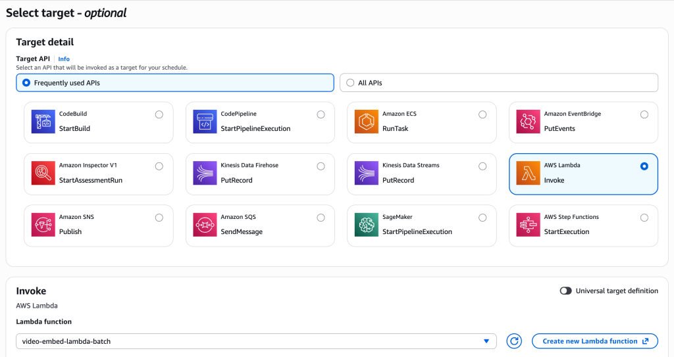Click the Amazon Inspector V1 icon

coord(43,173)
